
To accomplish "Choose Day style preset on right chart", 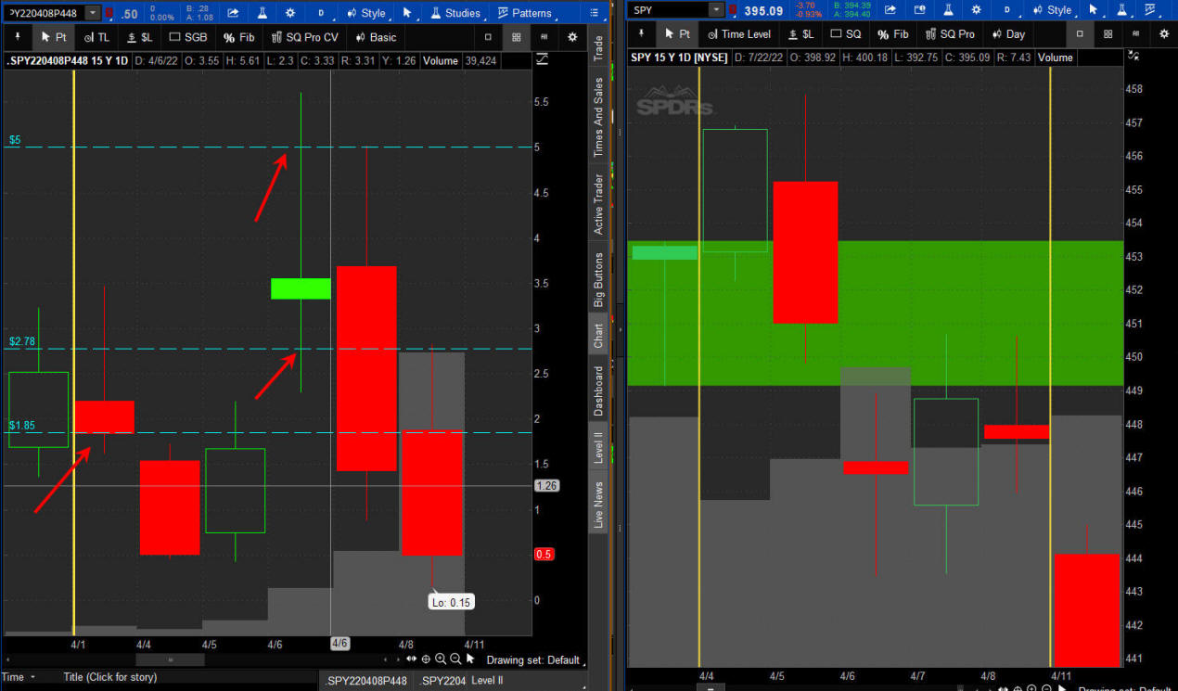I will pos(1007,33).
